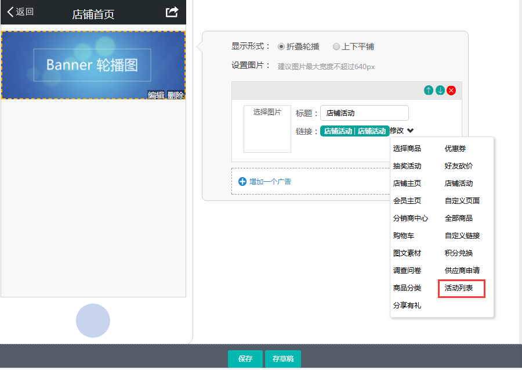Move ad item down with green arrow
Viewport: 522px width, 370px height.
point(440,90)
